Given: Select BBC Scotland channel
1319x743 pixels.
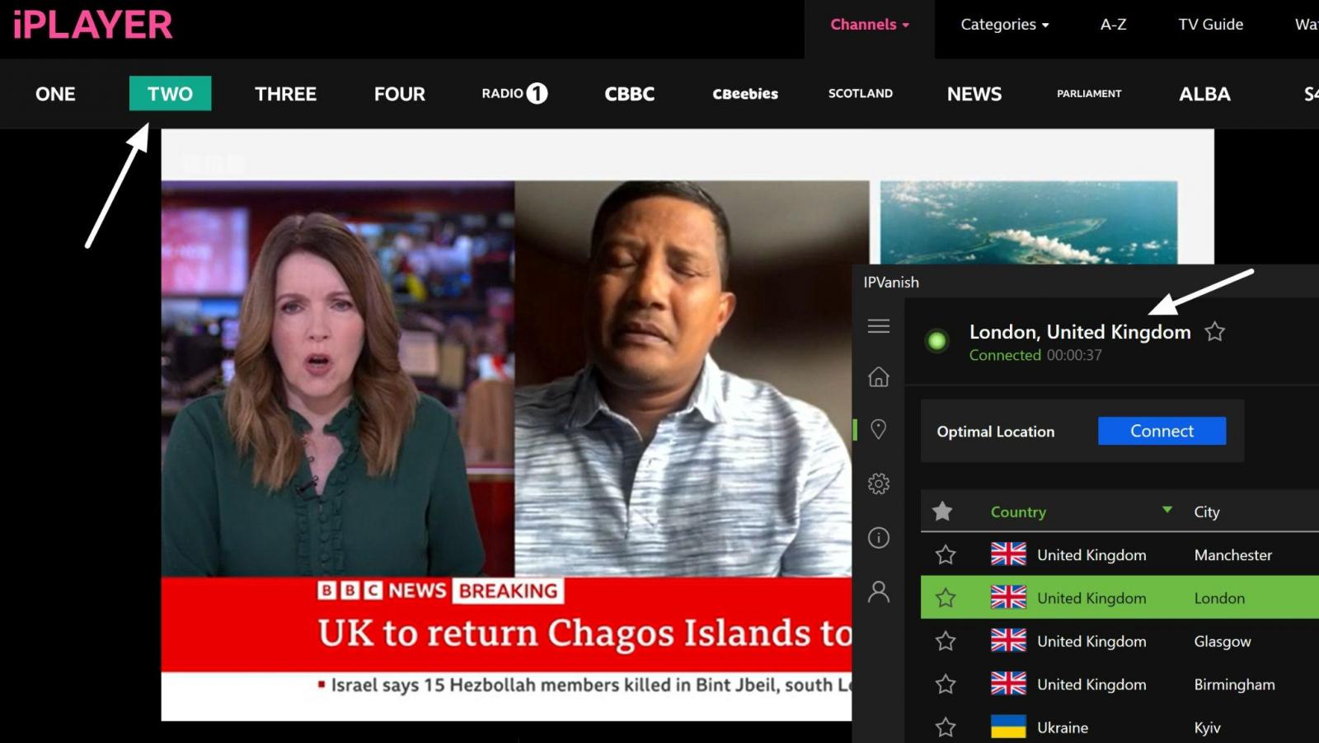Looking at the screenshot, I should point(861,93).
